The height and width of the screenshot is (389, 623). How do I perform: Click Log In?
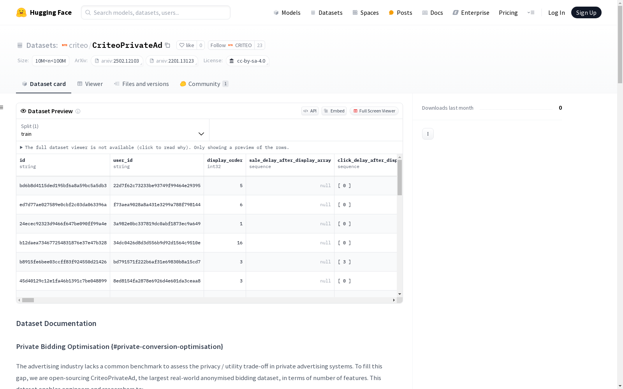pos(556,12)
